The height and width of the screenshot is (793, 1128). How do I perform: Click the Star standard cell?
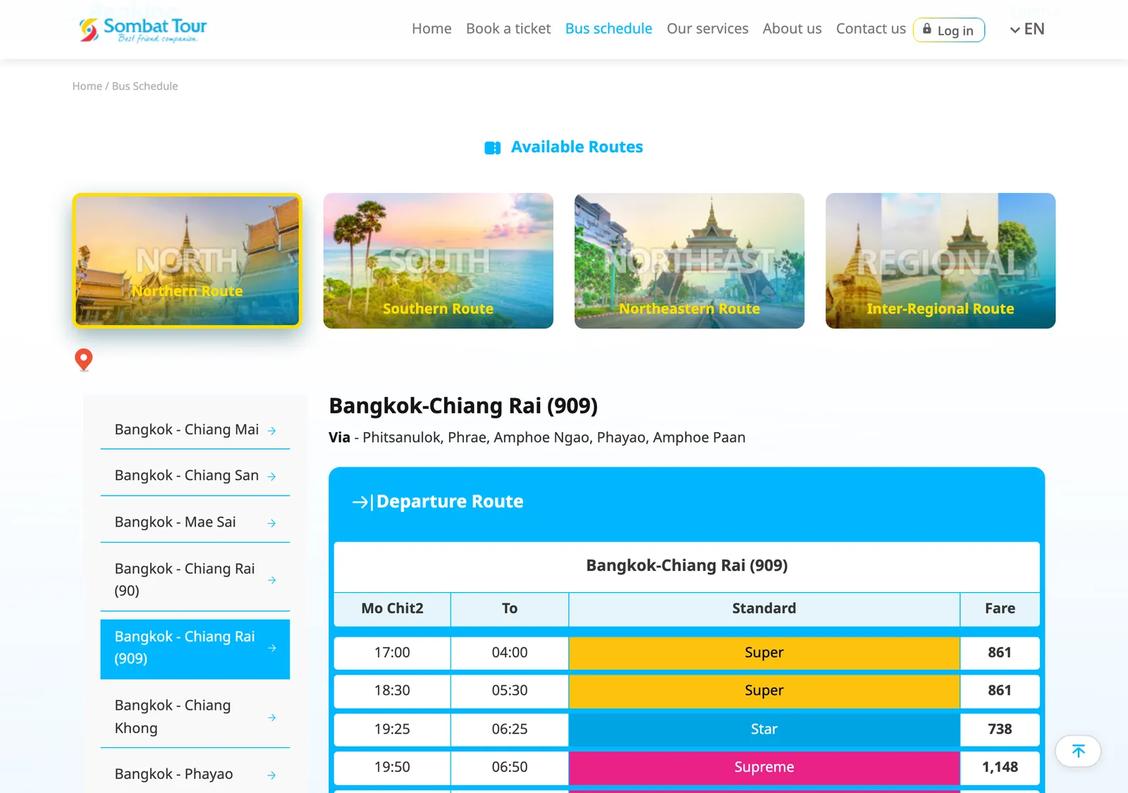[x=764, y=730]
